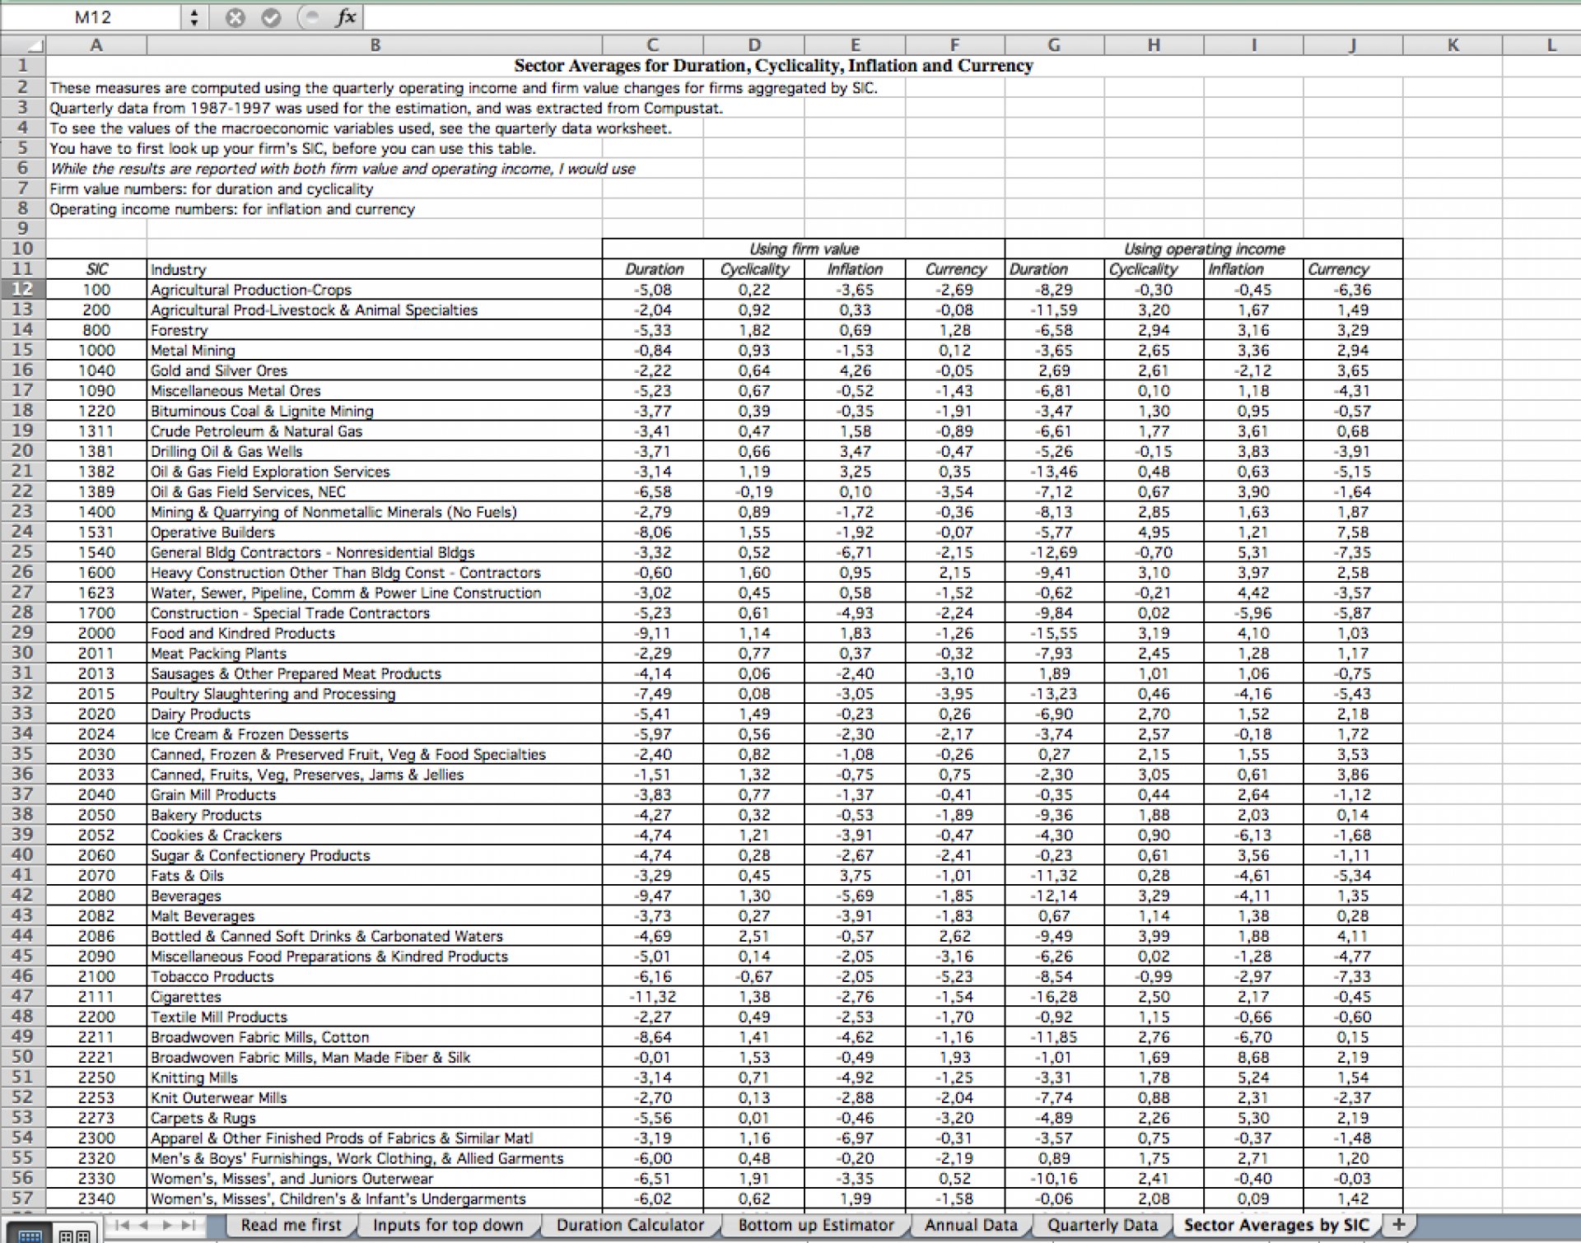Switch to Bottom up Estimator sheet

(816, 1225)
